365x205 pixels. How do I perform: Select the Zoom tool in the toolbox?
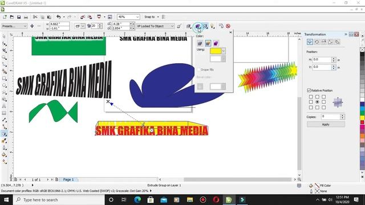point(4,58)
